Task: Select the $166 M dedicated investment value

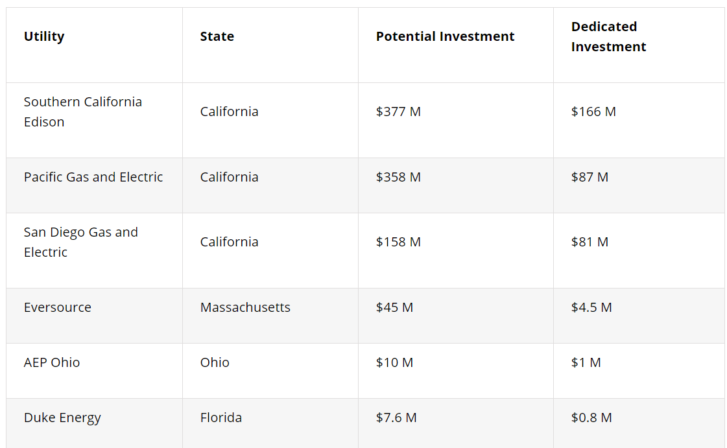Action: tap(593, 112)
